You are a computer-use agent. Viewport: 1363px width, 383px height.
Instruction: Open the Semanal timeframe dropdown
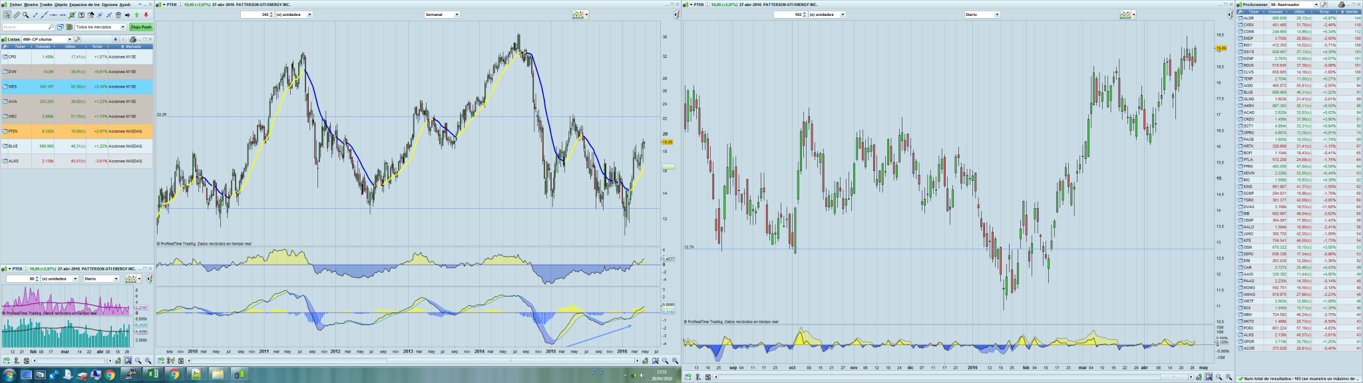pos(457,15)
